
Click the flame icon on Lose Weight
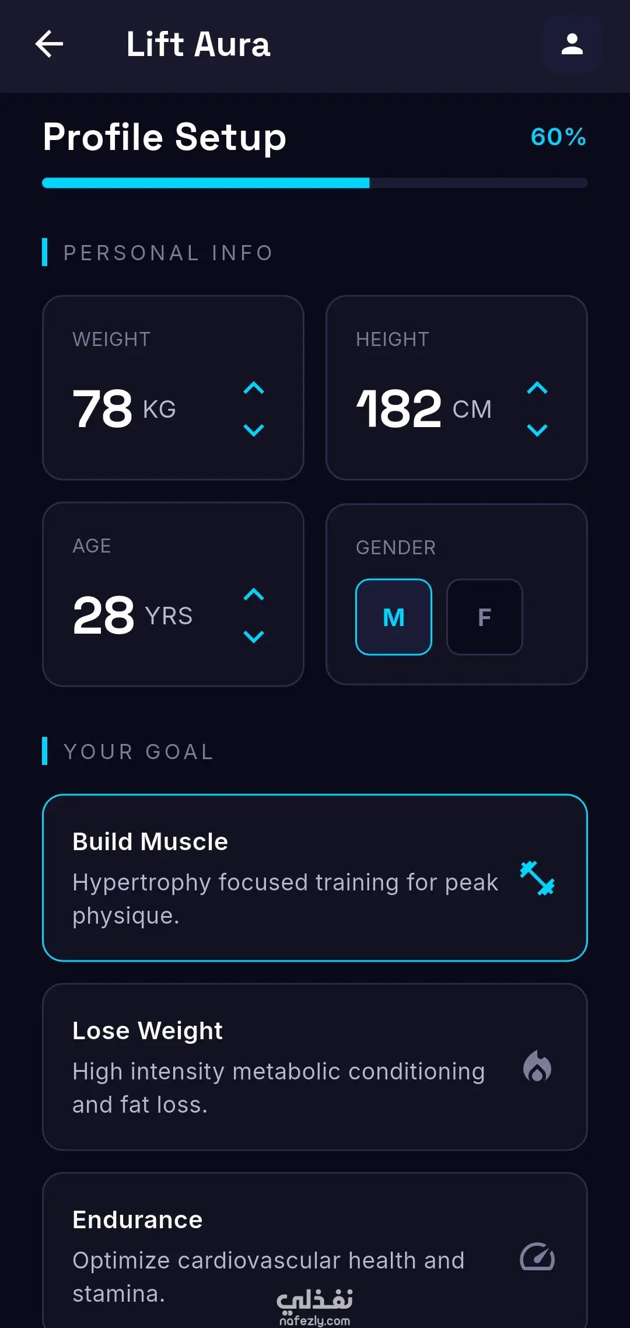537,1066
